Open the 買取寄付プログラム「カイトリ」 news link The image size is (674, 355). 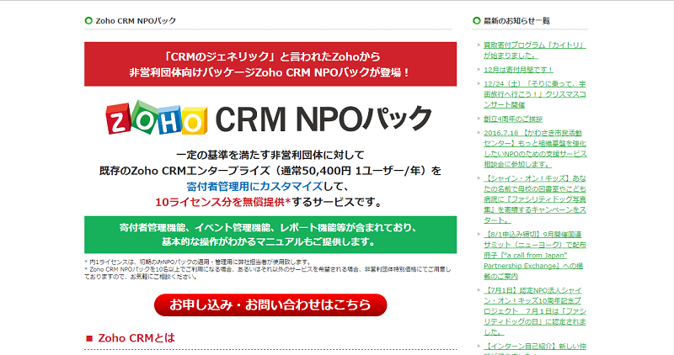[x=535, y=50]
